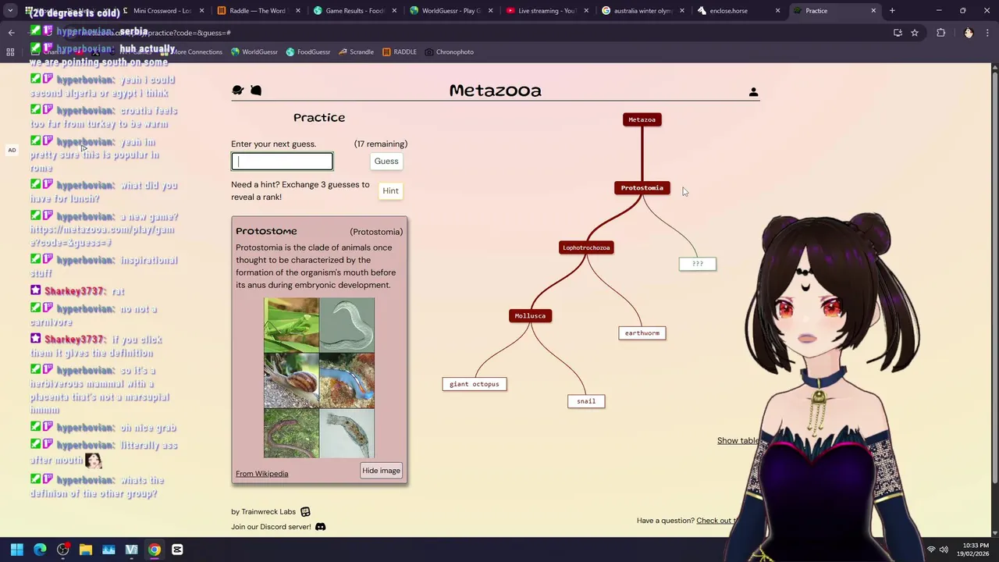Switch to the Game Results FoodGuessr tab

click(x=354, y=11)
